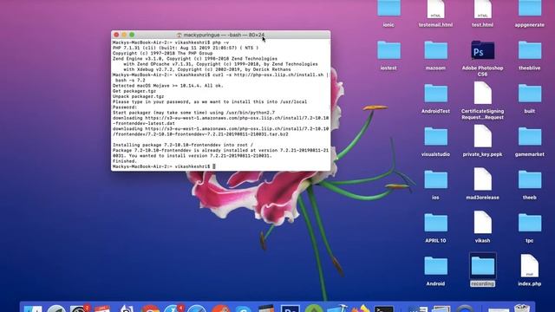
Task: Click the 'recording' folder name label
Action: [482, 283]
